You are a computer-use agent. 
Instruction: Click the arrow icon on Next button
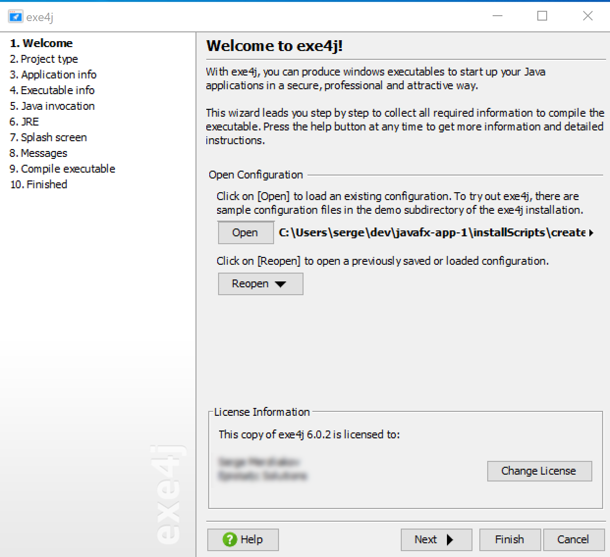[x=449, y=539]
